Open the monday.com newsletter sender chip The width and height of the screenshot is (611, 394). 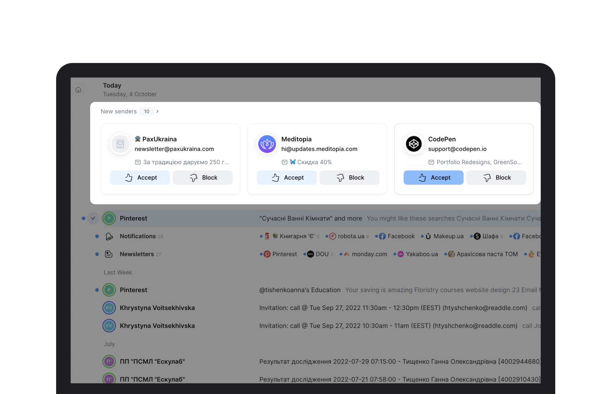tap(365, 254)
